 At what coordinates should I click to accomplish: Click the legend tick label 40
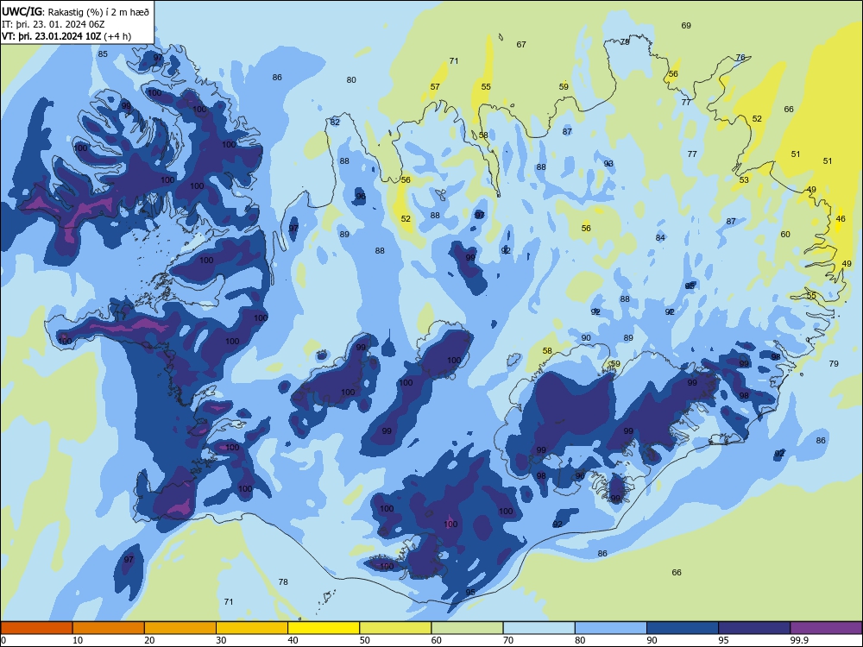click(293, 640)
